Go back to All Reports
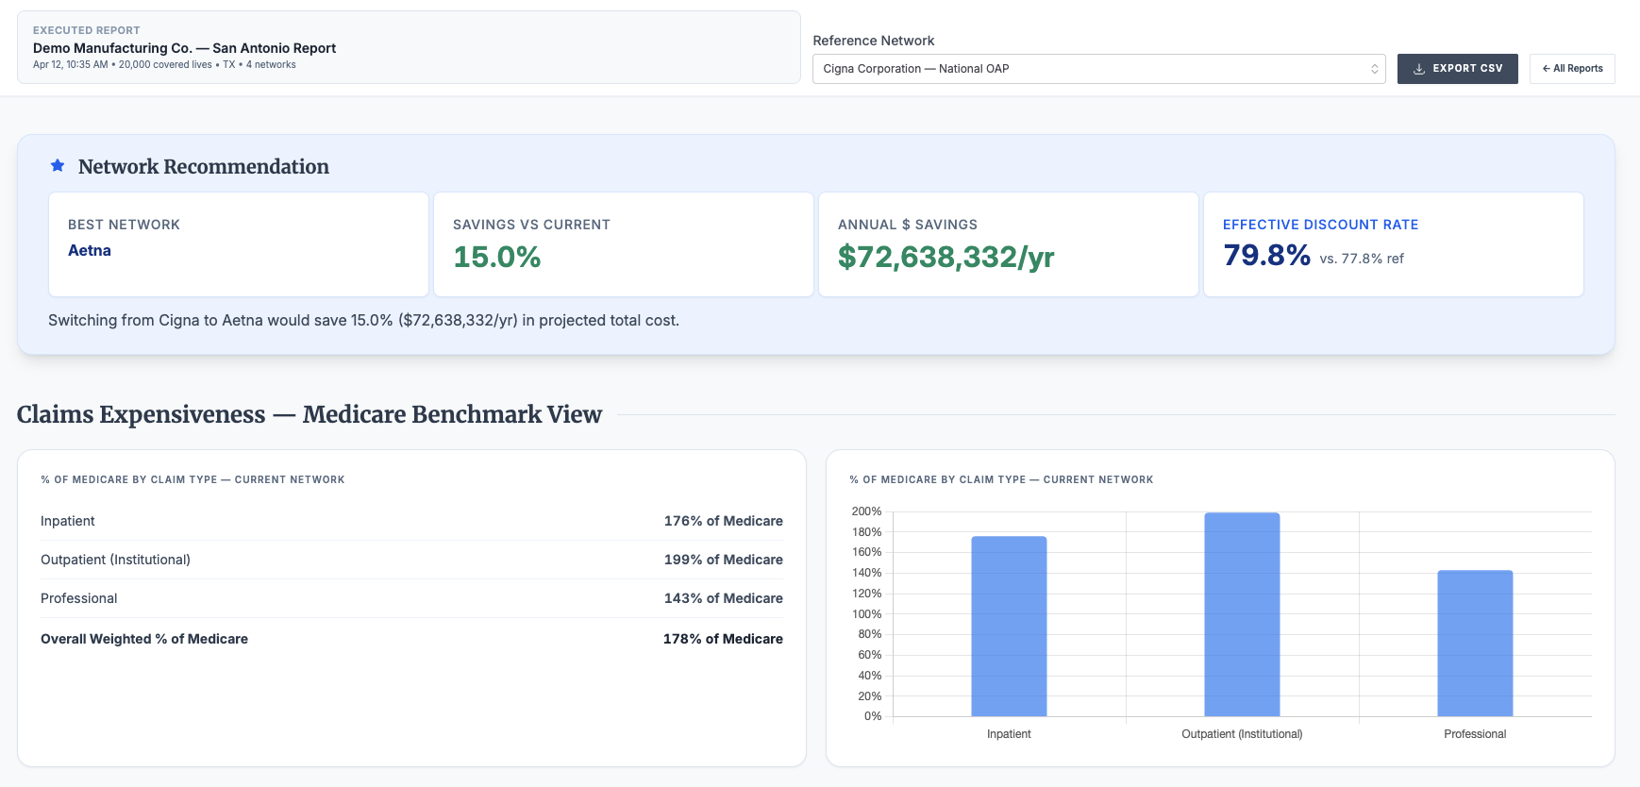The width and height of the screenshot is (1640, 787). [x=1572, y=69]
